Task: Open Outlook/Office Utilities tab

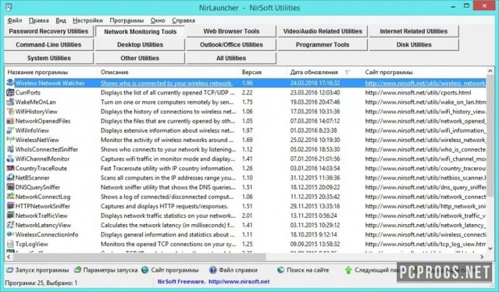Action: pos(231,44)
